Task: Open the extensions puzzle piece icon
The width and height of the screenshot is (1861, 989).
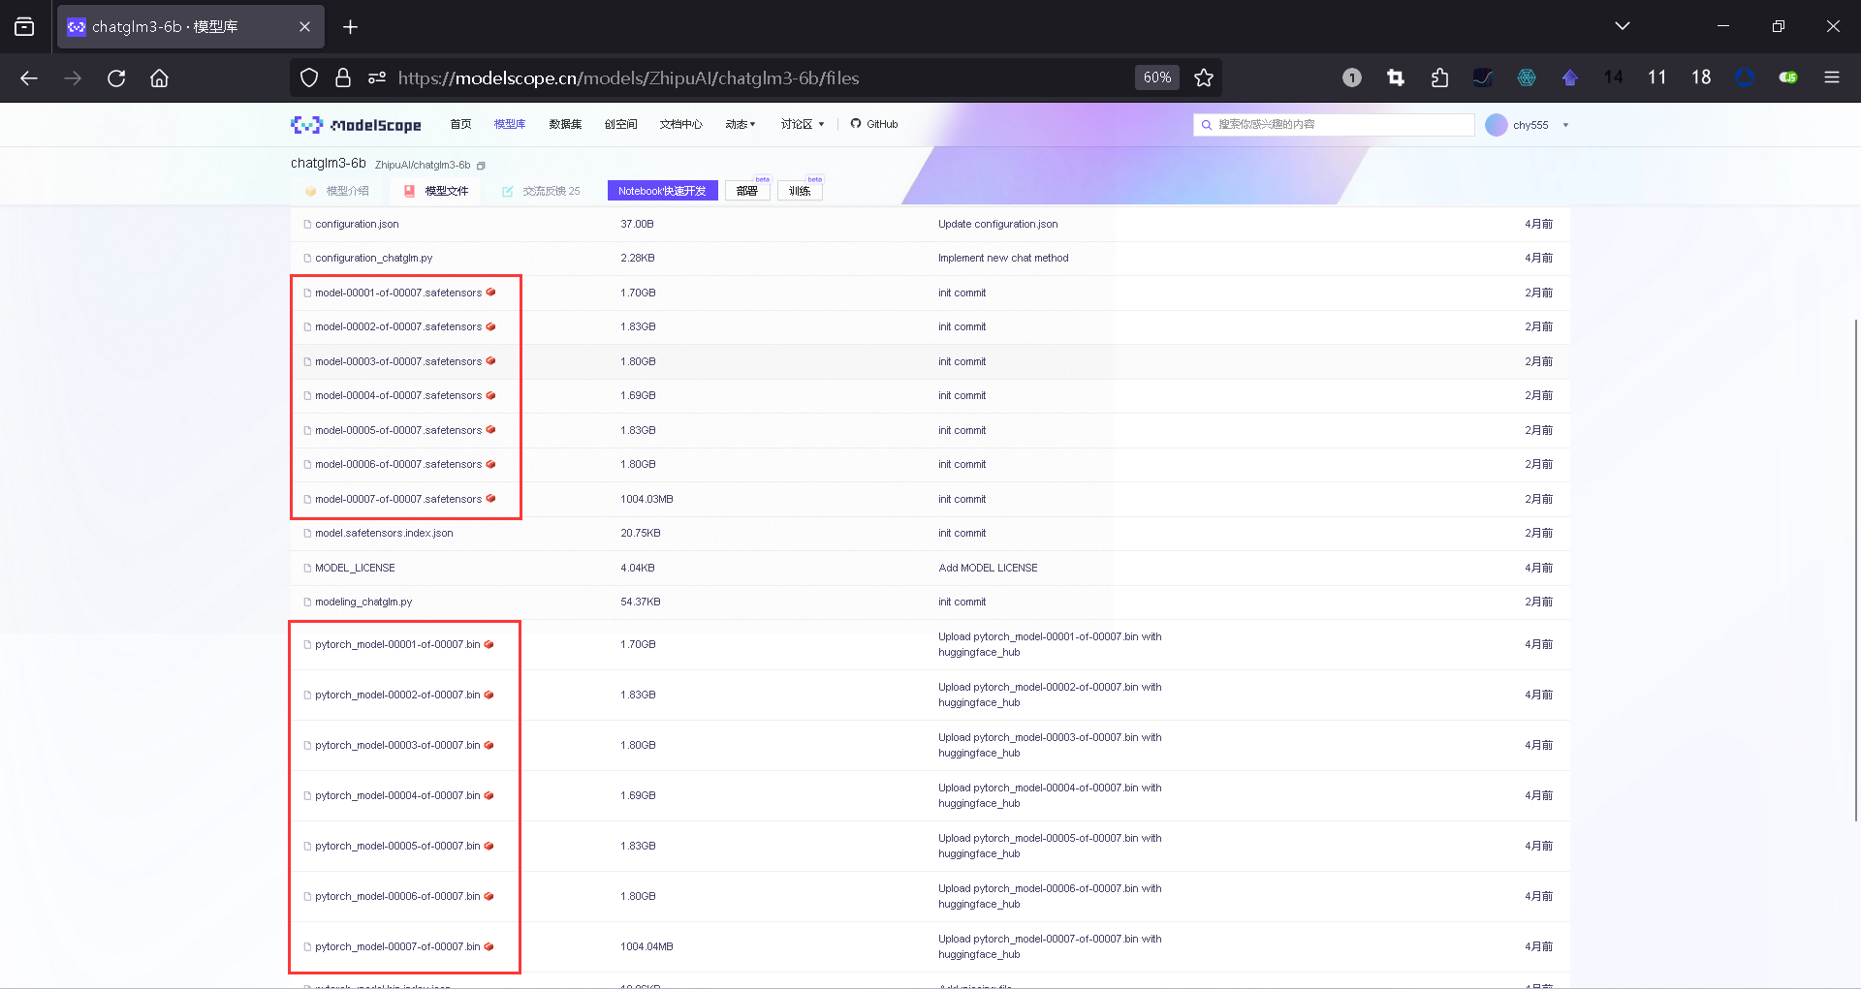Action: [x=1439, y=78]
